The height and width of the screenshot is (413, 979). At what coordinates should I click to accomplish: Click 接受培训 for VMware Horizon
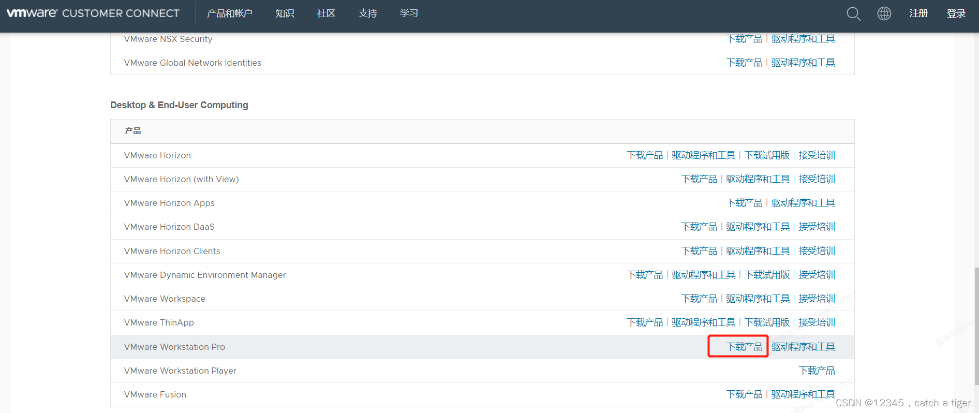click(817, 155)
